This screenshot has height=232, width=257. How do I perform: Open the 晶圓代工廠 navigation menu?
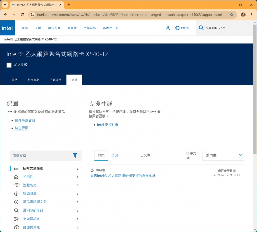click(111, 28)
